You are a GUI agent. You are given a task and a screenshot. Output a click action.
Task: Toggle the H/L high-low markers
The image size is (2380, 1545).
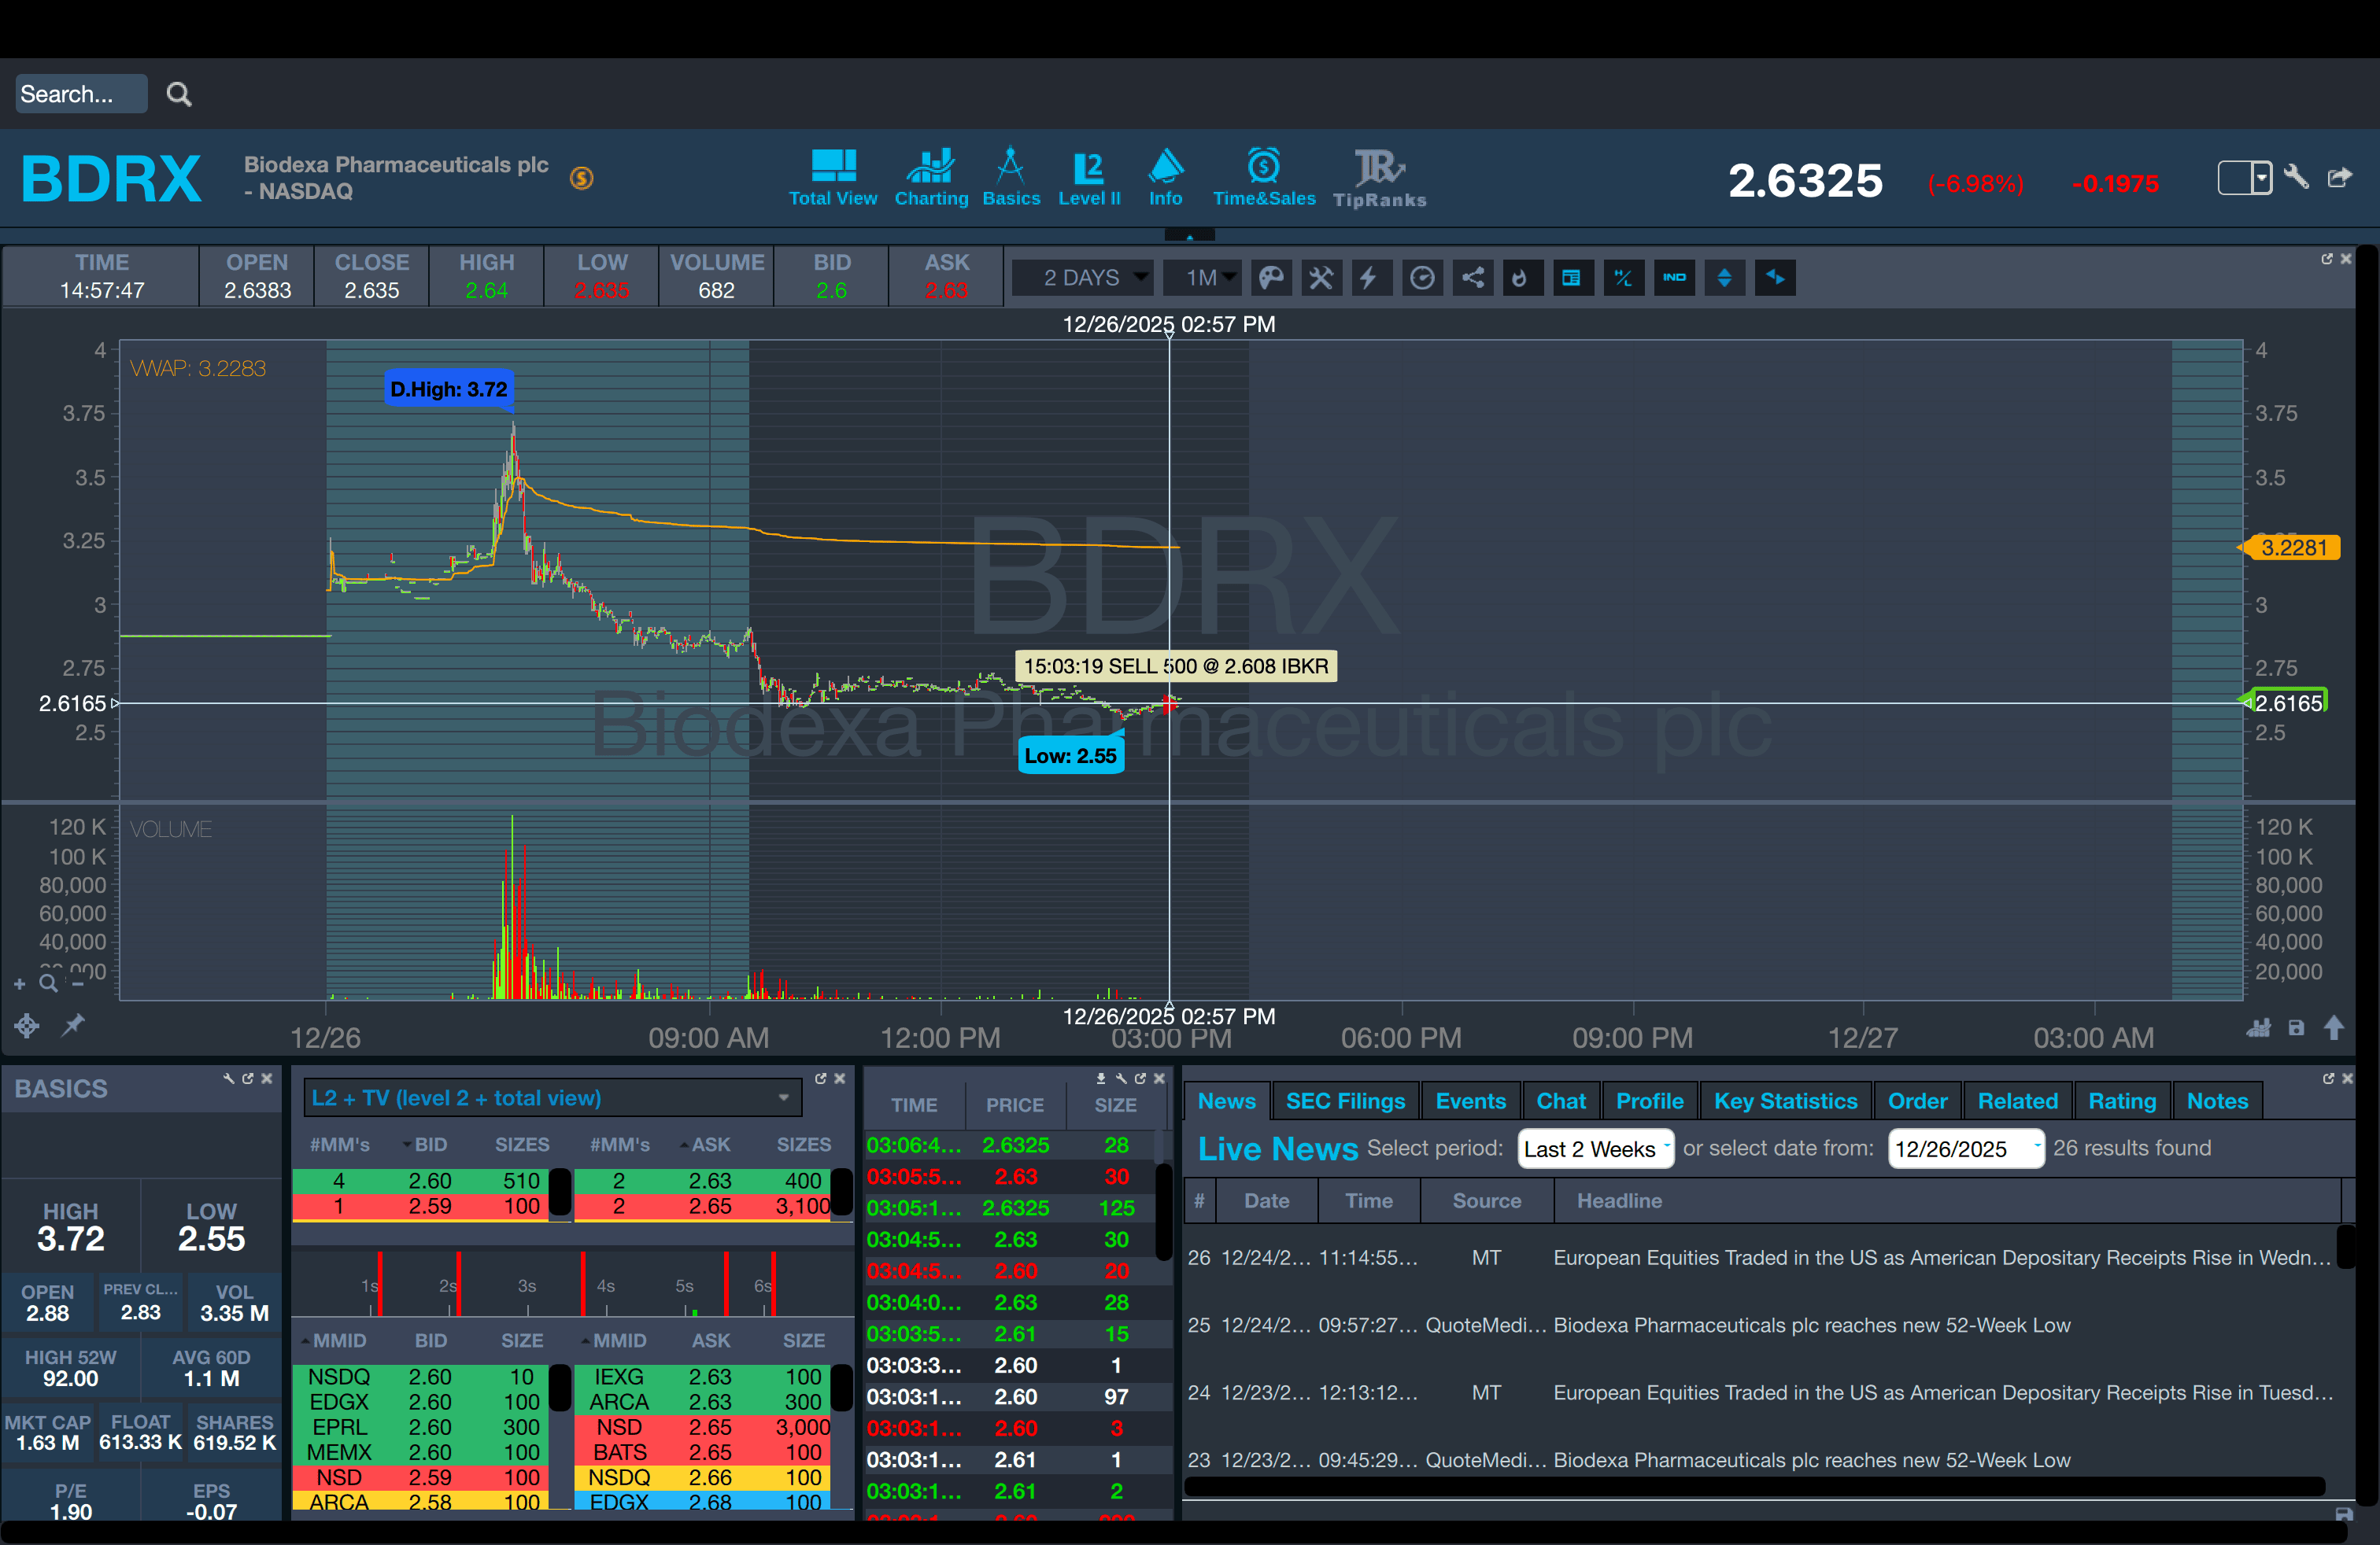pos(1623,278)
